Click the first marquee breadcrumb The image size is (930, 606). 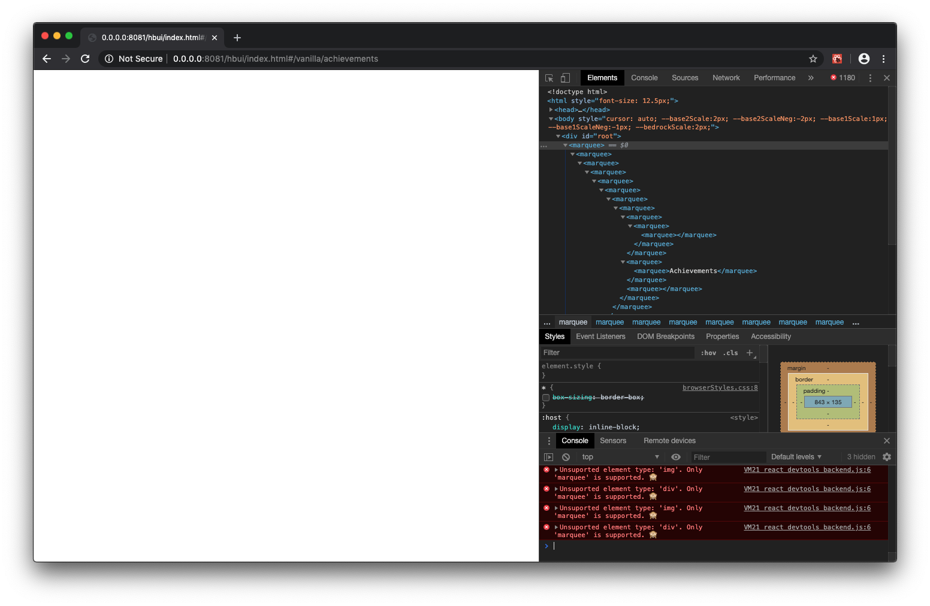pos(573,322)
